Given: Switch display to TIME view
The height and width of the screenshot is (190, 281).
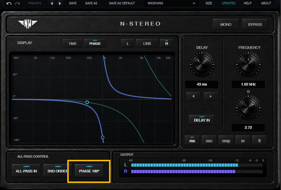Looking at the screenshot, I should [x=73, y=43].
